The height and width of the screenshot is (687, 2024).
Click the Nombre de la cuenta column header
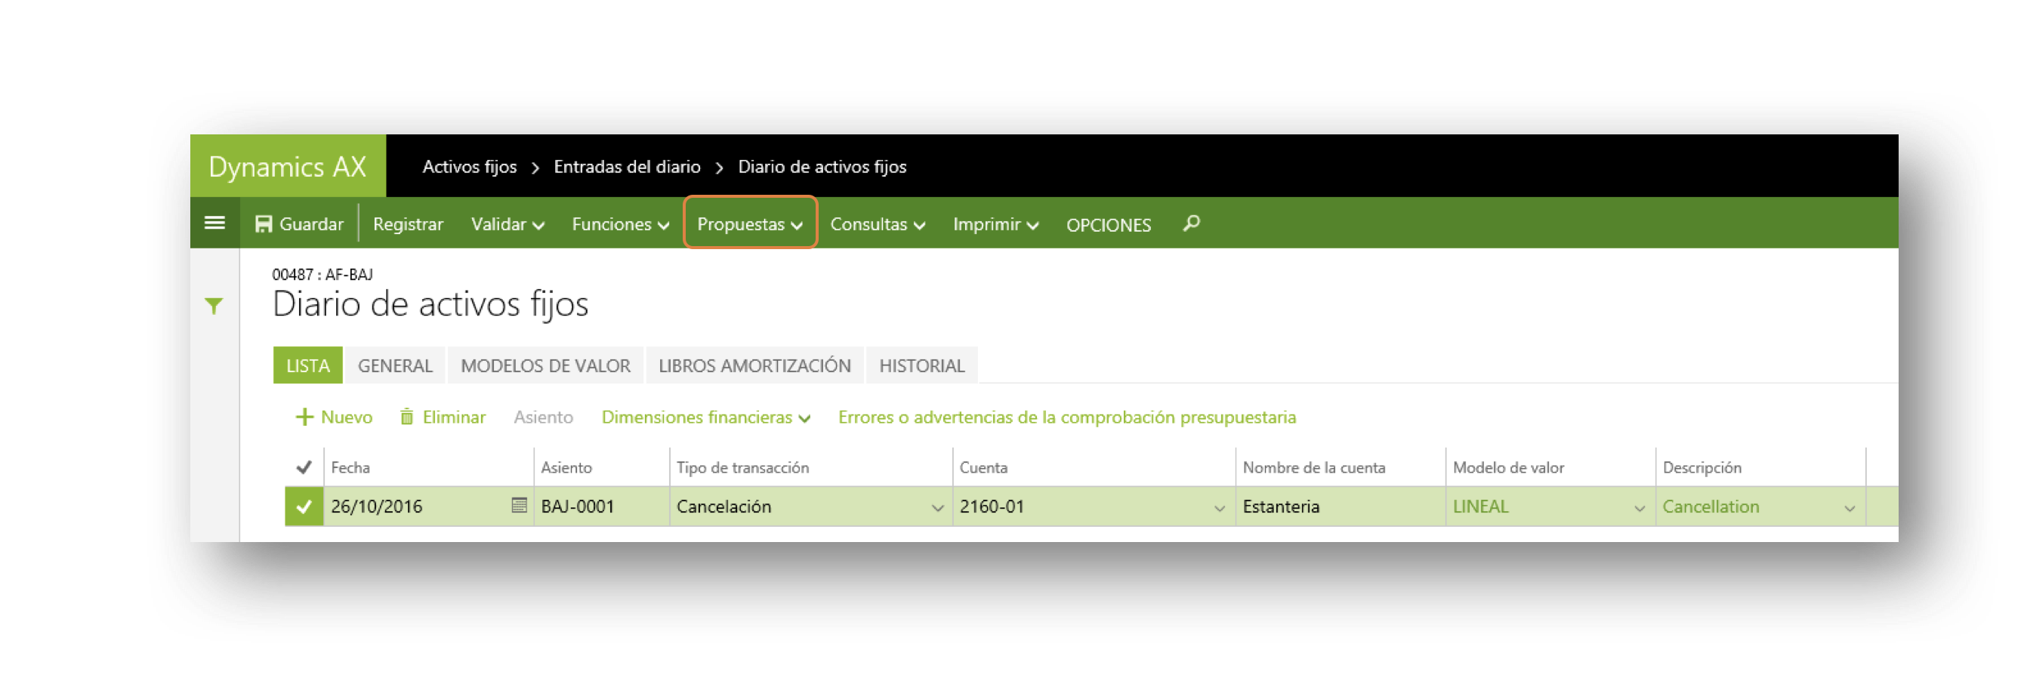pyautogui.click(x=1314, y=467)
